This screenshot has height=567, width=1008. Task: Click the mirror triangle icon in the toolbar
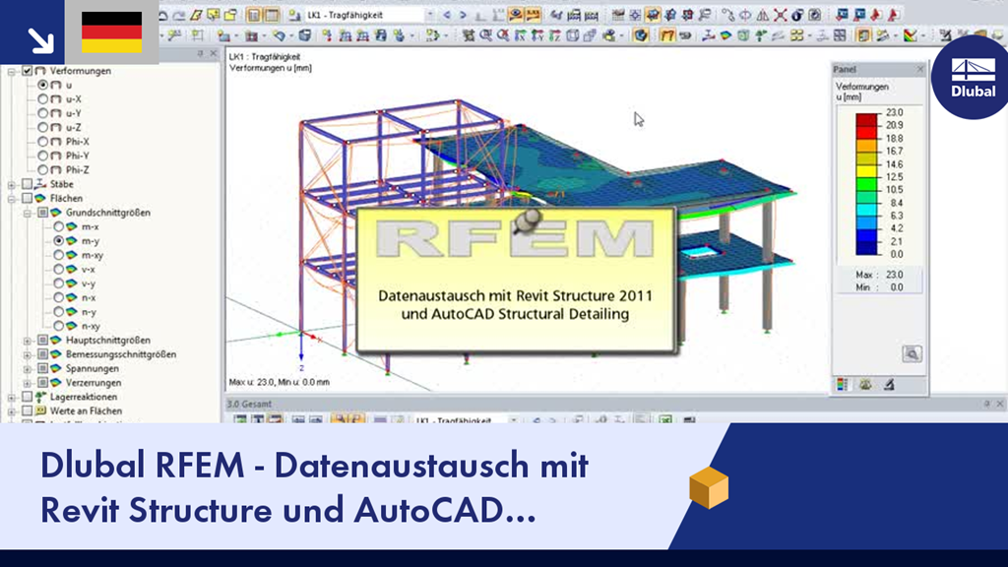tap(763, 15)
